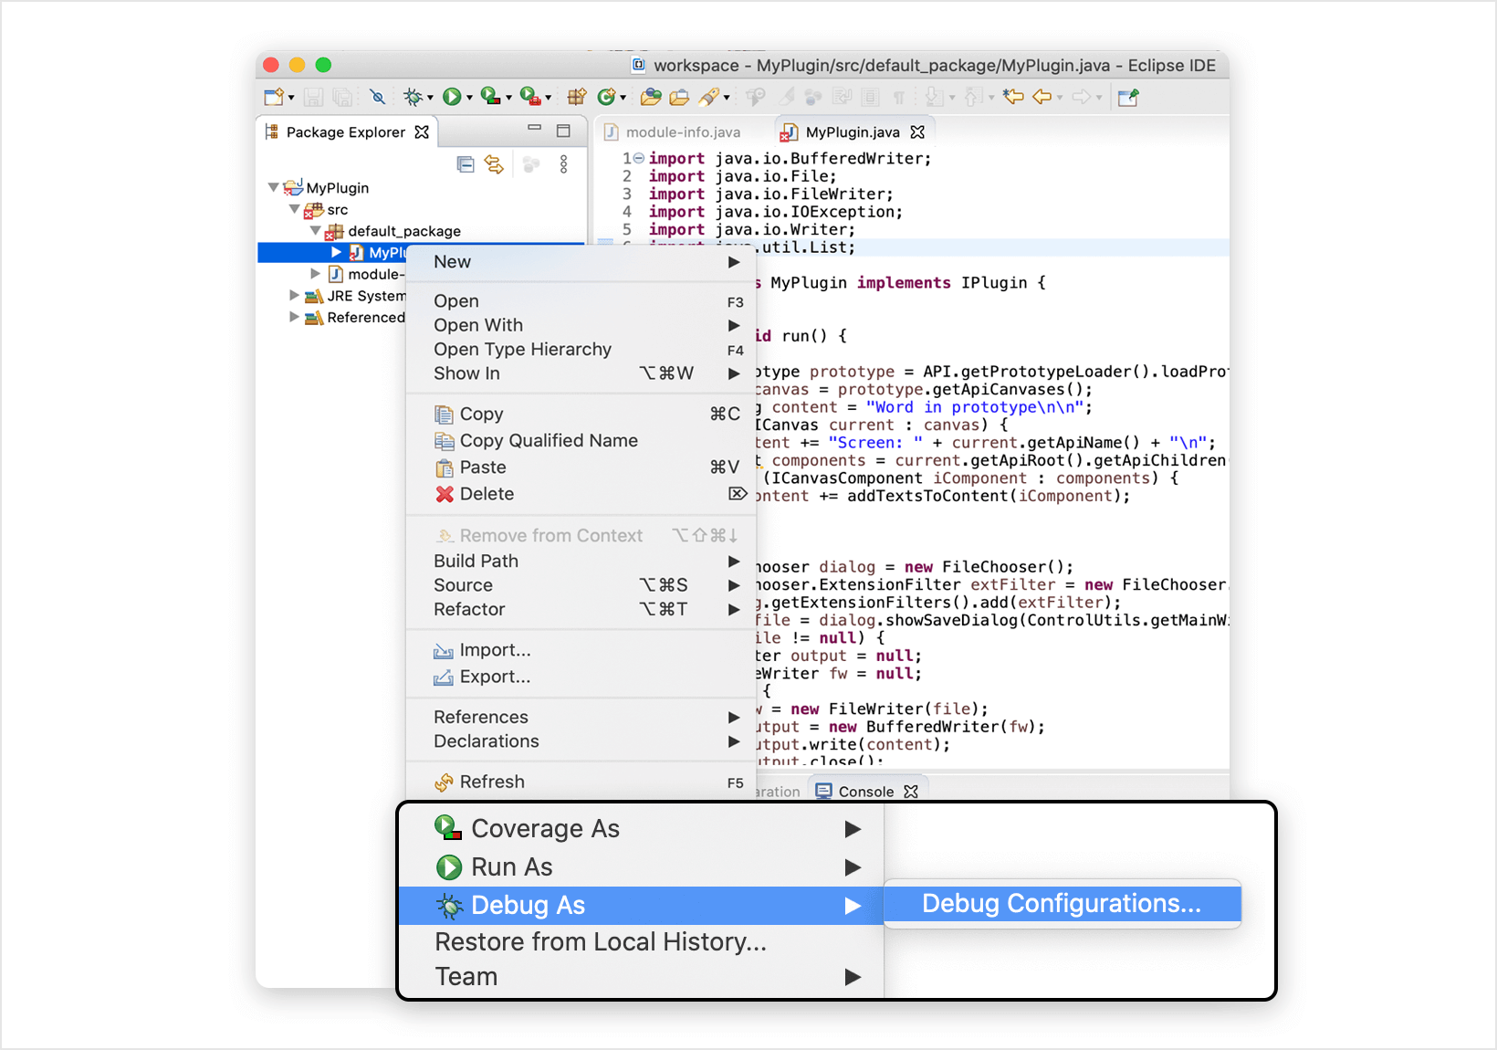Viewport: 1497px width, 1050px height.
Task: Open the Refactor submenu
Action: (x=581, y=609)
